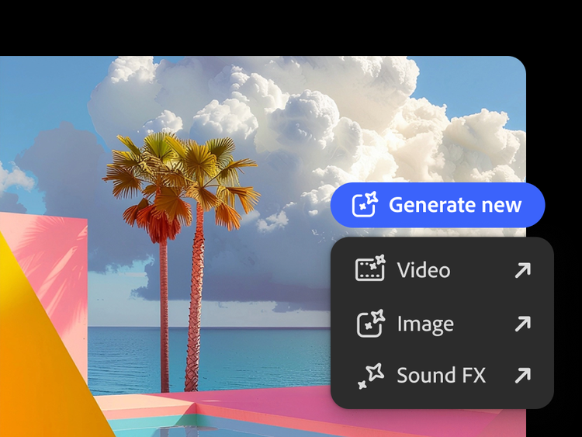Image resolution: width=582 pixels, height=437 pixels.
Task: Click the Video filmstrip sparkle icon
Action: tap(370, 268)
